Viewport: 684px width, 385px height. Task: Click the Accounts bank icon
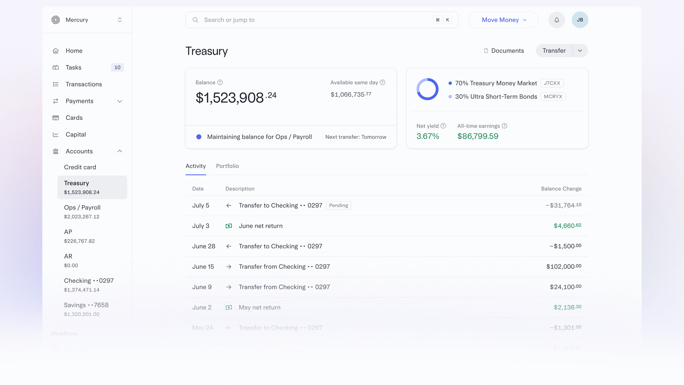pos(56,151)
